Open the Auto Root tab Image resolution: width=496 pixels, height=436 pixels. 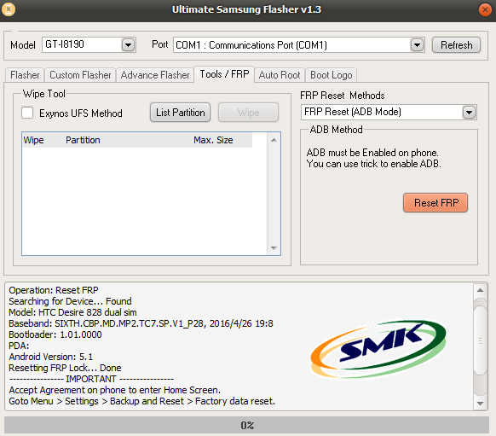point(280,75)
